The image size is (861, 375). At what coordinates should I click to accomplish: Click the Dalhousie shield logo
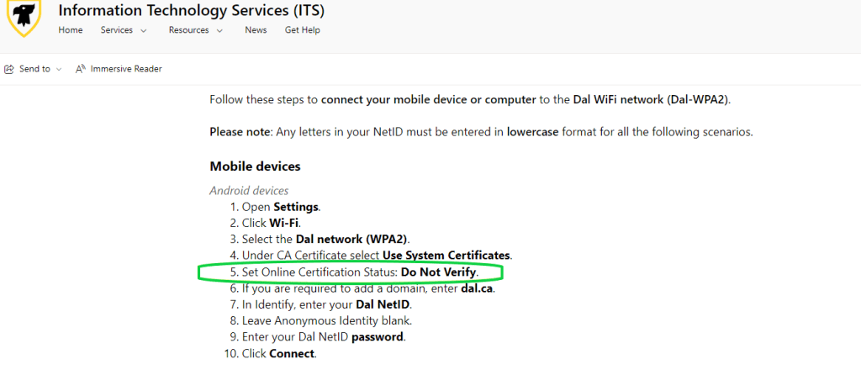point(24,18)
